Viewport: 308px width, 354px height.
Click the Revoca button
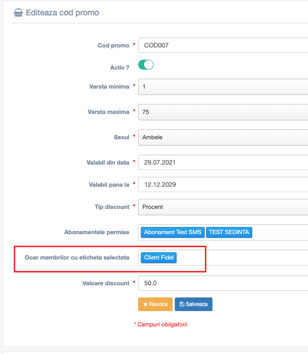coord(155,304)
